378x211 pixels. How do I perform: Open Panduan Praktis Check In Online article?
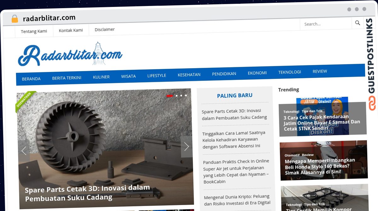click(x=236, y=171)
